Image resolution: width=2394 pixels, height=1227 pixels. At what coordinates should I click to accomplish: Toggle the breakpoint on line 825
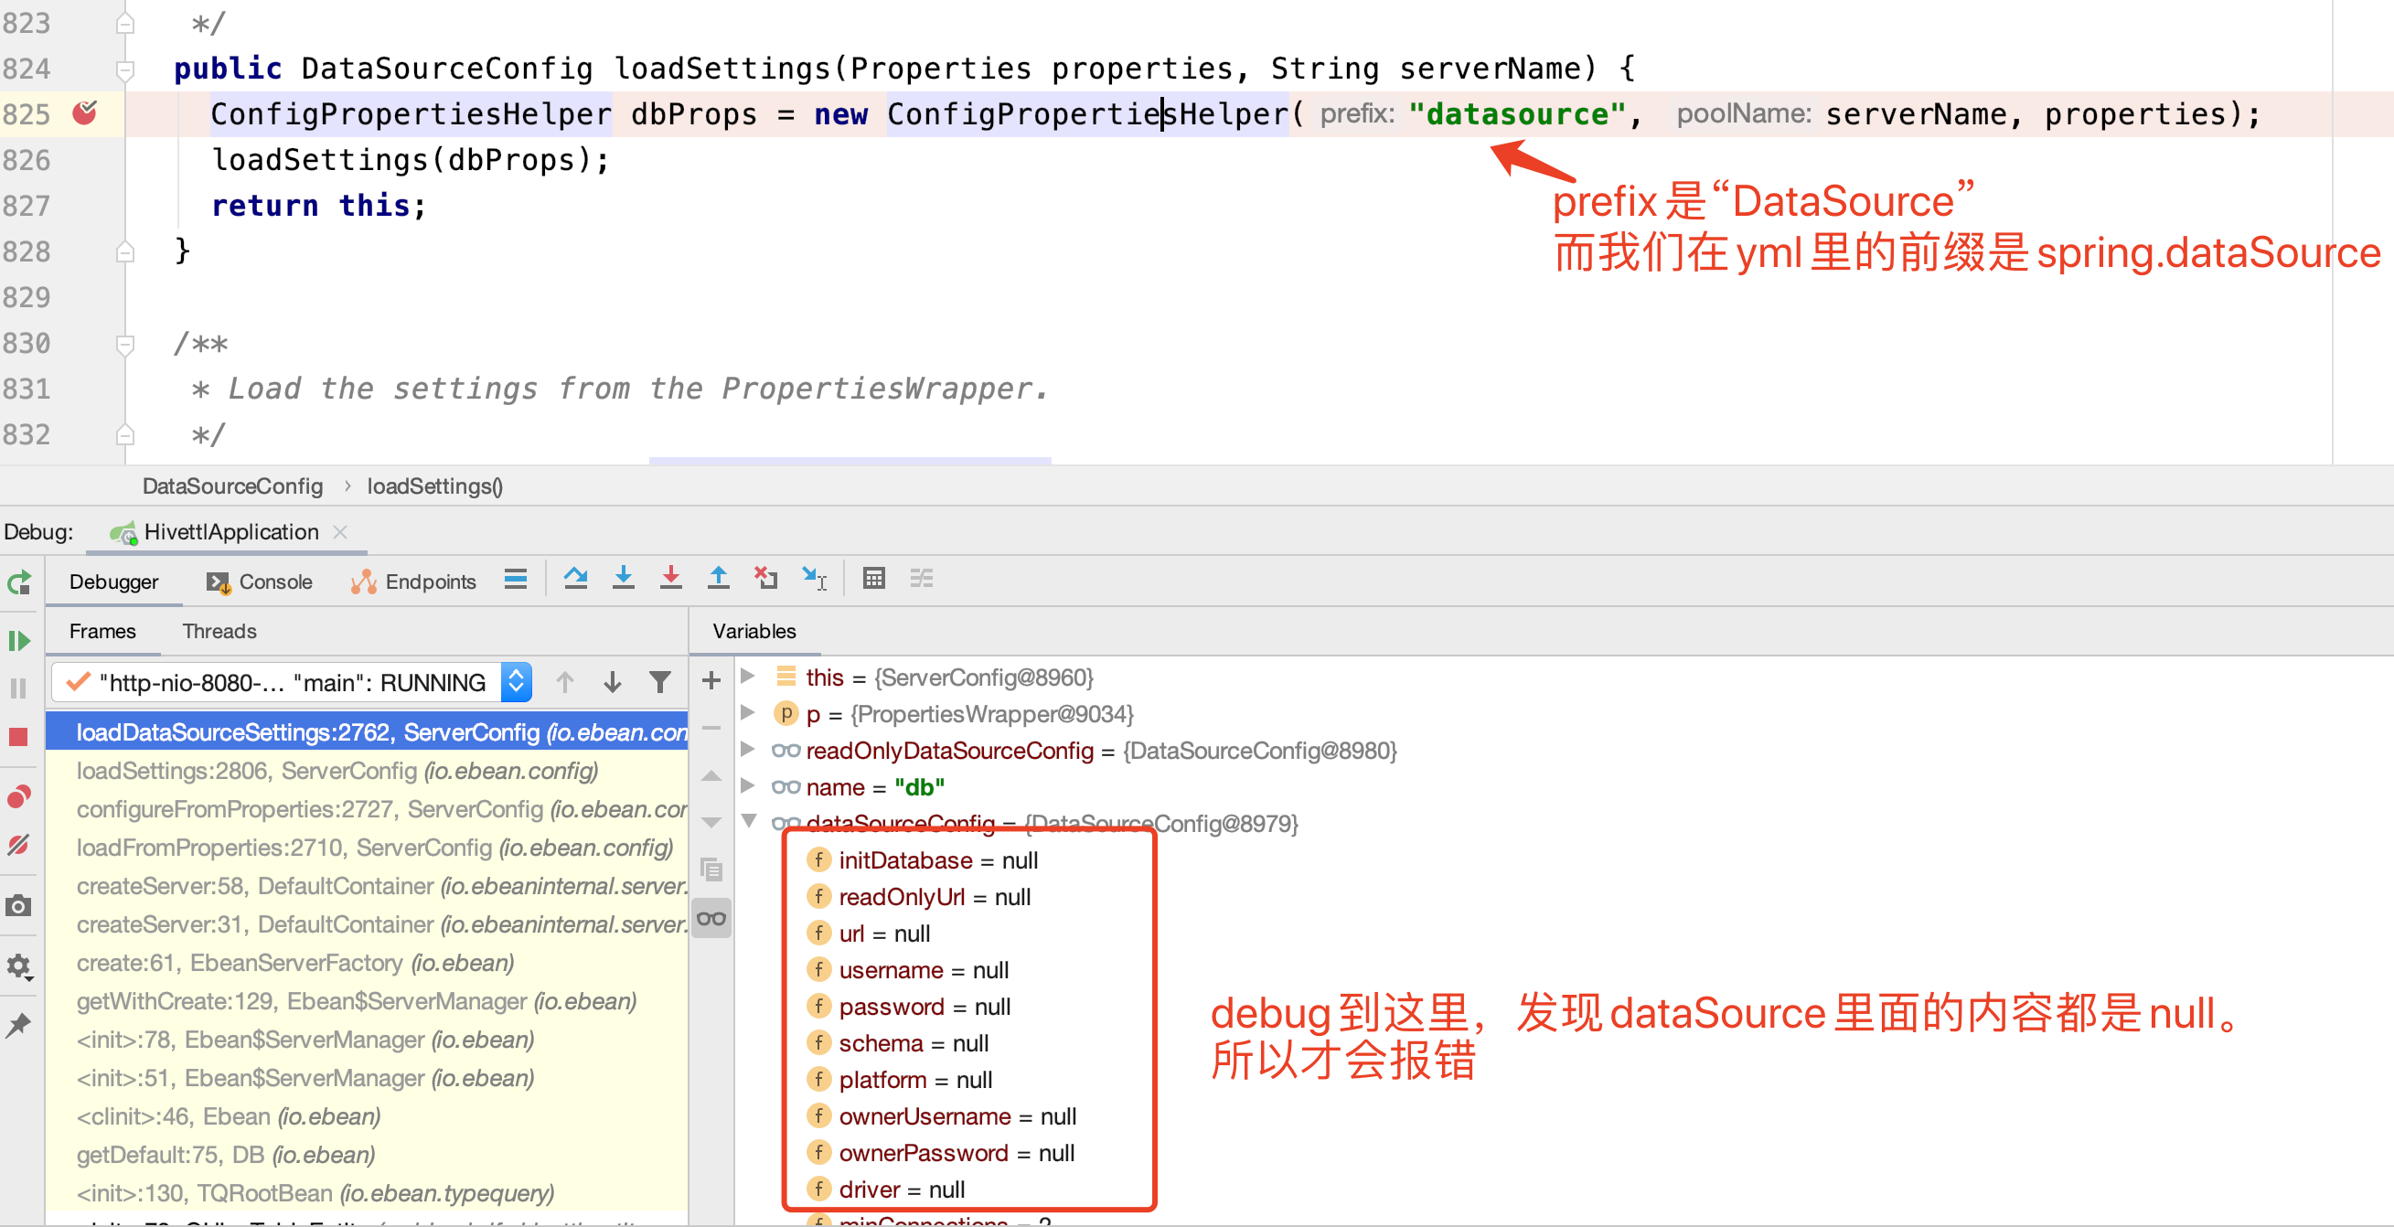click(84, 113)
